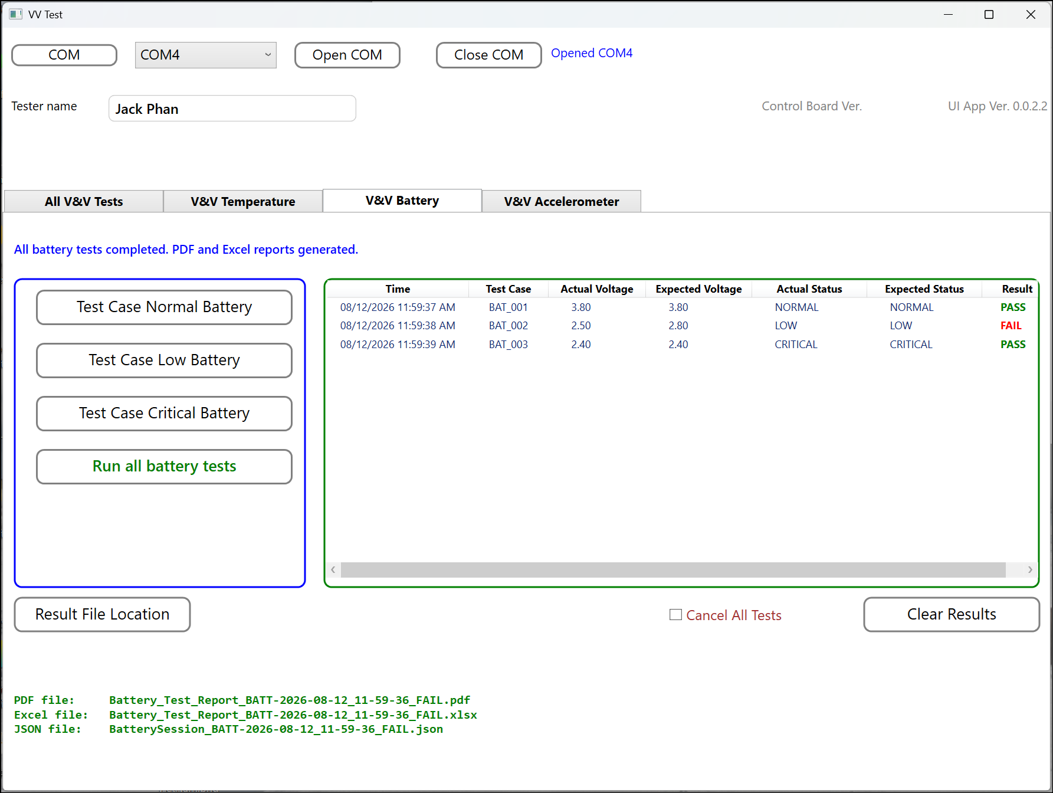Image resolution: width=1053 pixels, height=793 pixels.
Task: Click the UI App Ver. 0.0.2.2 label
Action: tap(998, 106)
